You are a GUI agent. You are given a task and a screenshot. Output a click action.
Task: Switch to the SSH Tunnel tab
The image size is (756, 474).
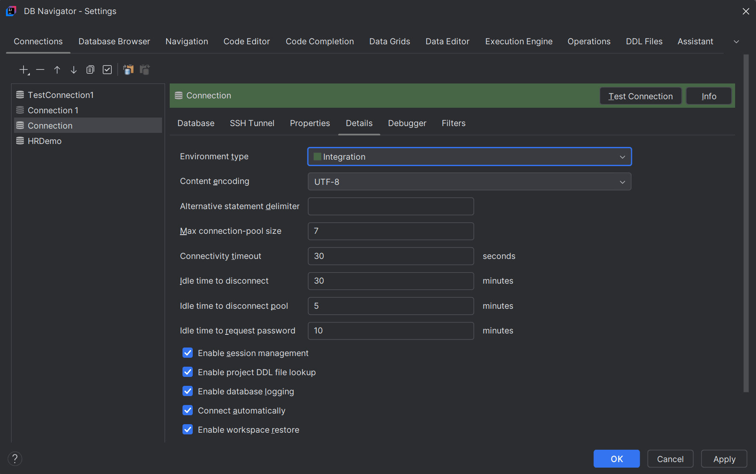point(252,123)
